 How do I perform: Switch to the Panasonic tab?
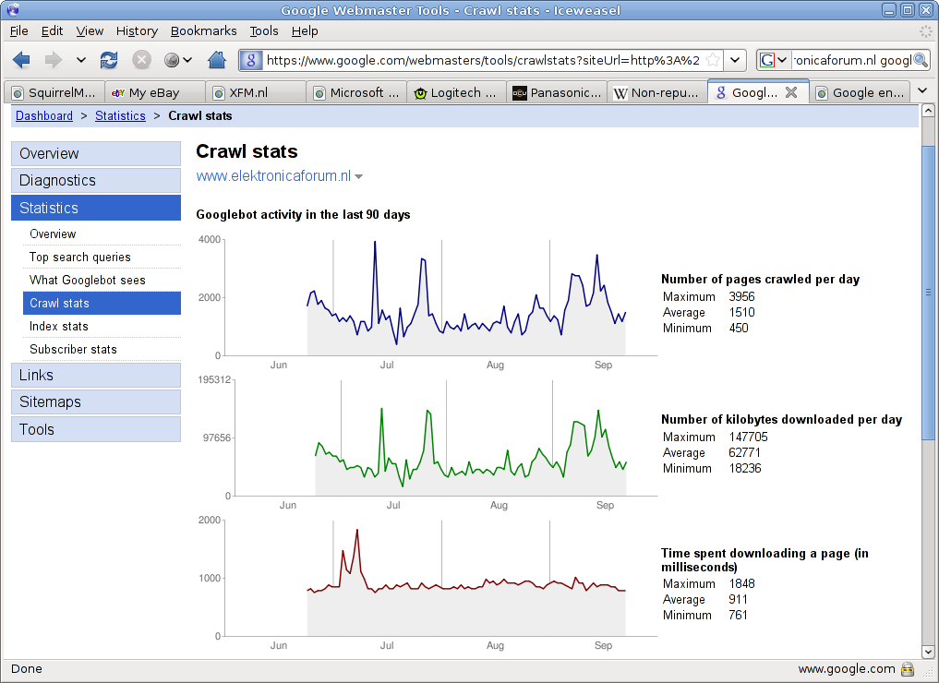pyautogui.click(x=558, y=93)
